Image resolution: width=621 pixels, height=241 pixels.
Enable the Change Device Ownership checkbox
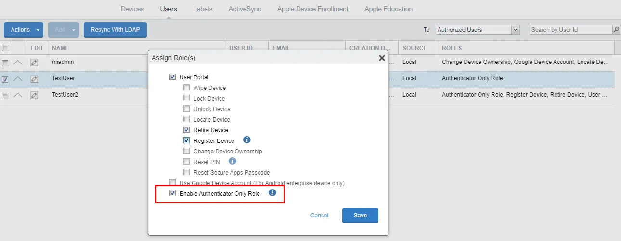pyautogui.click(x=186, y=151)
